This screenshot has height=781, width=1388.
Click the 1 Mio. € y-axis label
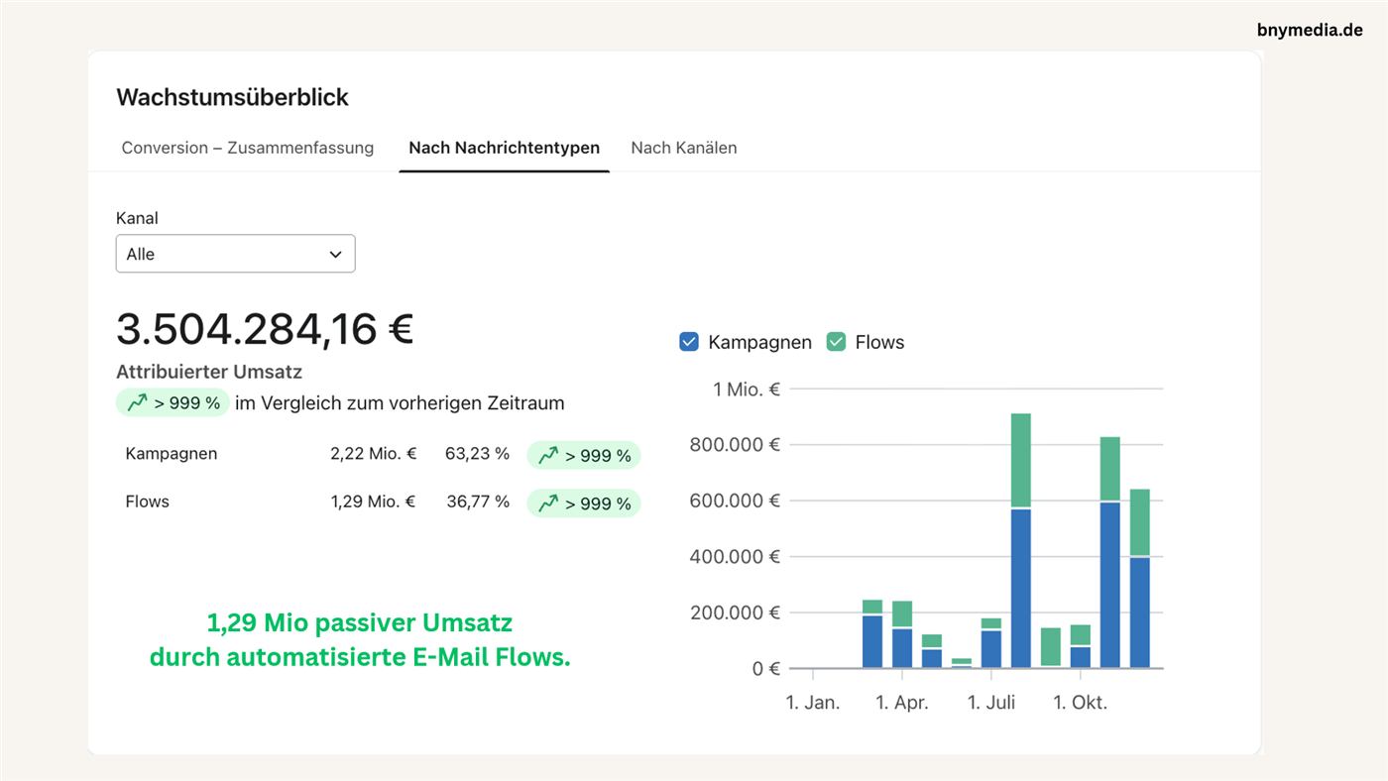point(747,390)
